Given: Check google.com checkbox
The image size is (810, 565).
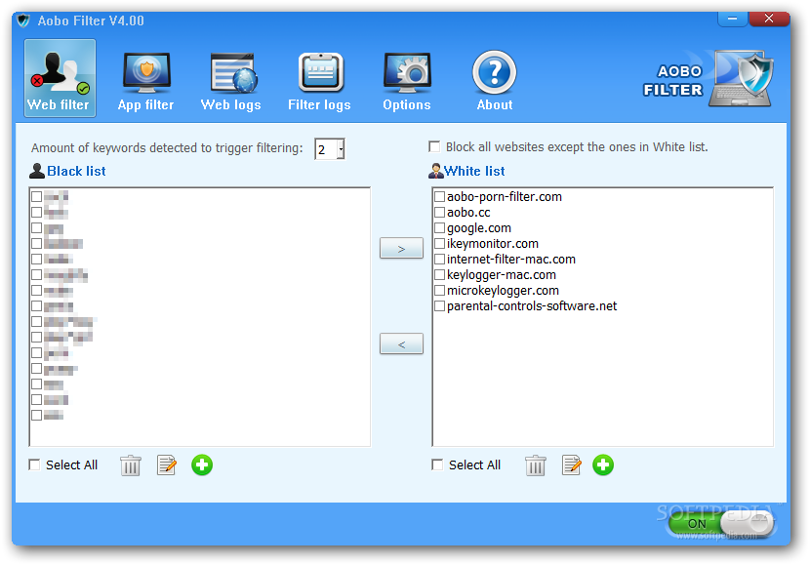Looking at the screenshot, I should click(439, 227).
